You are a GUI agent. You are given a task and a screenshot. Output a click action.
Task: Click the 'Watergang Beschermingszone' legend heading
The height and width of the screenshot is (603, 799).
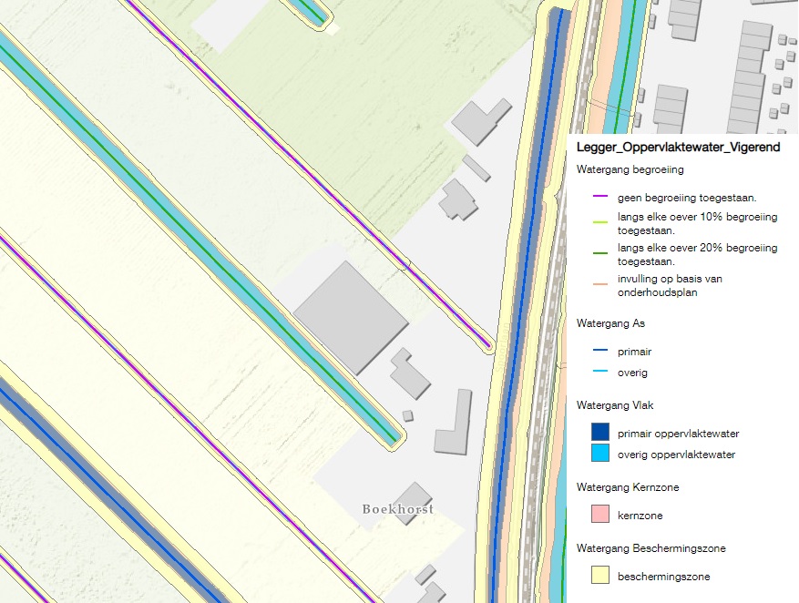(651, 548)
